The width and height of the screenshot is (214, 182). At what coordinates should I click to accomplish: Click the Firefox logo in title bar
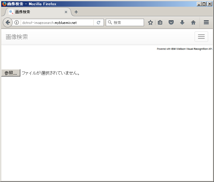[x=4, y=4]
